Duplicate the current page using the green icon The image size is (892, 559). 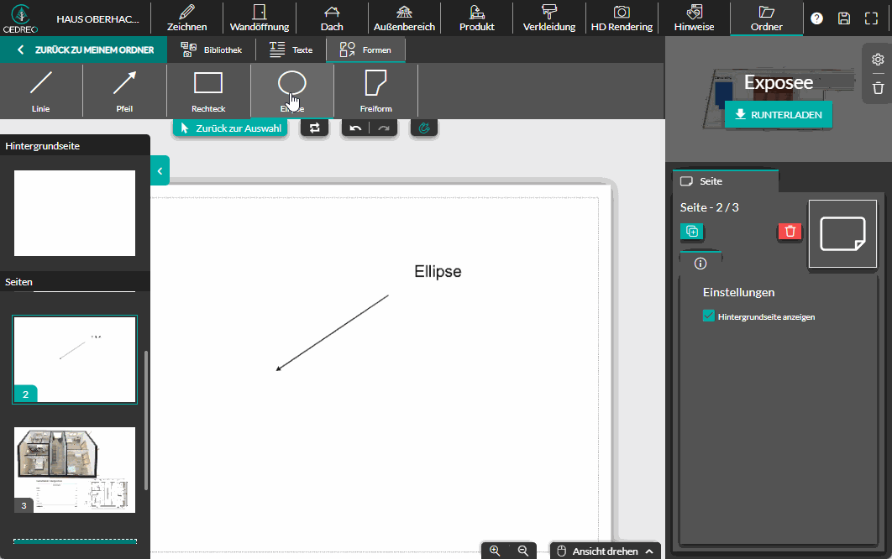click(x=691, y=232)
